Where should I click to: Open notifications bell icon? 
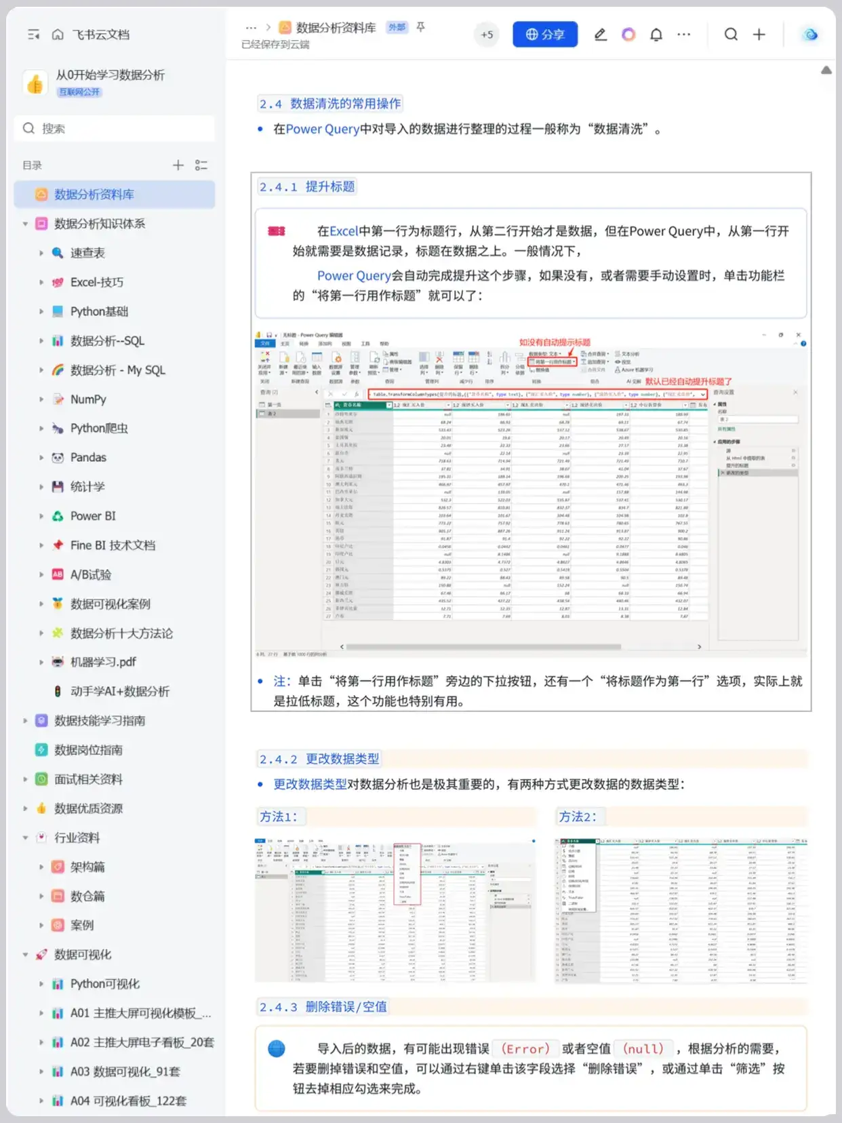tap(656, 35)
